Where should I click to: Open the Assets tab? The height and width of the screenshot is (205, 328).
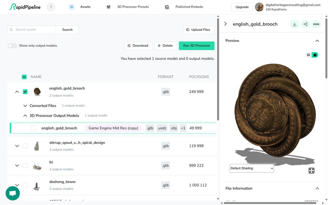click(85, 7)
